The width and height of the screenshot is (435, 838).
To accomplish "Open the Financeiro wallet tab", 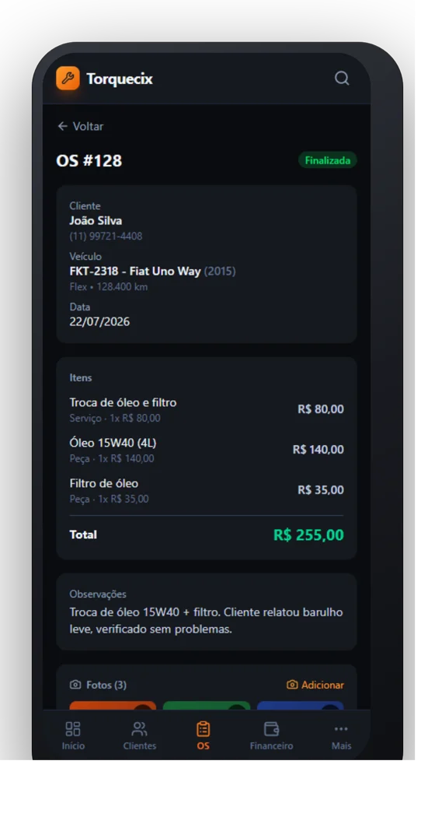I will pyautogui.click(x=271, y=735).
